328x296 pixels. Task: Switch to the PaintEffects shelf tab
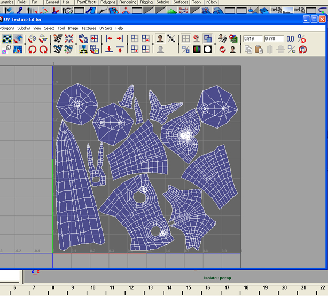[x=88, y=2]
